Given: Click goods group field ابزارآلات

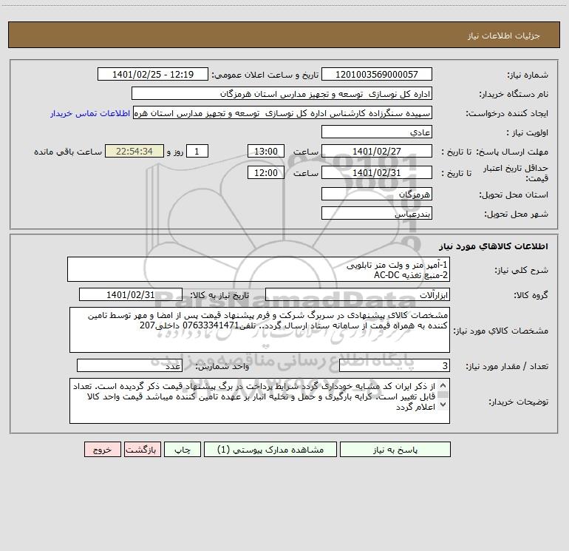Looking at the screenshot, I should 358,295.
